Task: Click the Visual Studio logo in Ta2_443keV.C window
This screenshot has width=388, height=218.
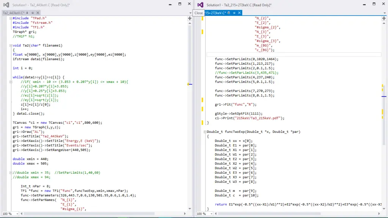Action: pyautogui.click(x=6, y=5)
